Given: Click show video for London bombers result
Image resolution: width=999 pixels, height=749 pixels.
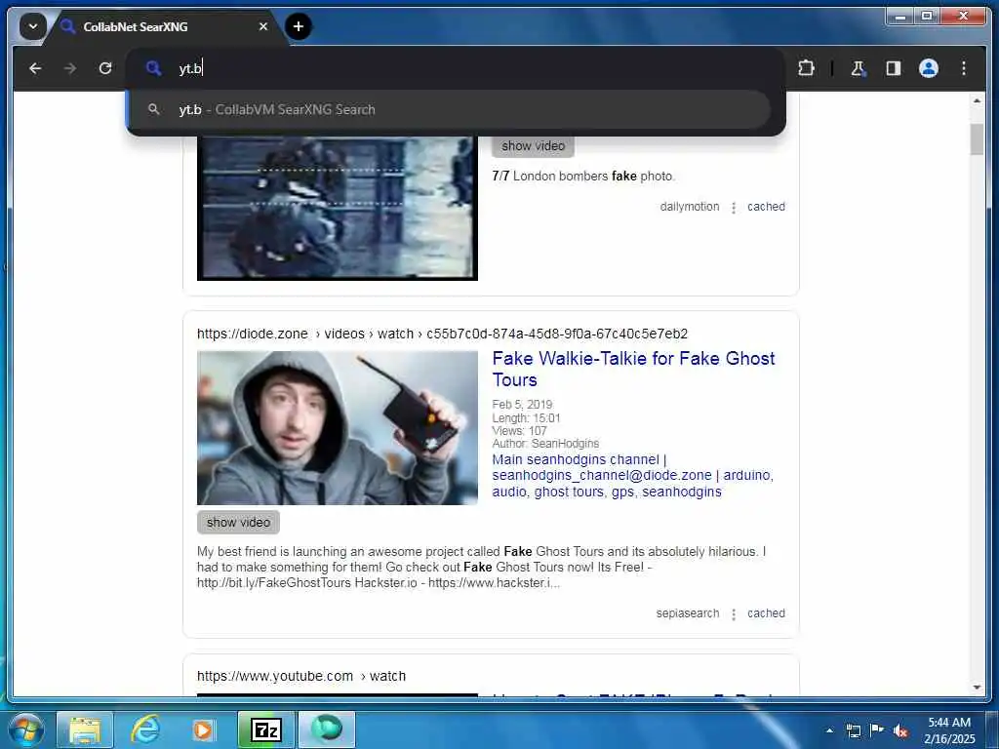Looking at the screenshot, I should pyautogui.click(x=533, y=146).
